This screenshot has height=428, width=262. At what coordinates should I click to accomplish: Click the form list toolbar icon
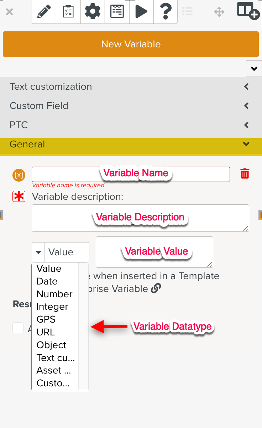point(117,12)
